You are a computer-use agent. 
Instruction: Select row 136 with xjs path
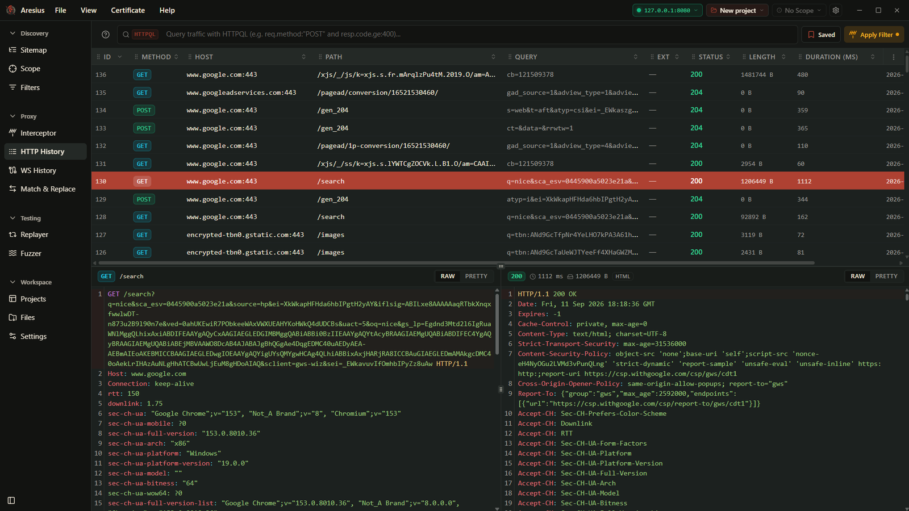click(498, 74)
